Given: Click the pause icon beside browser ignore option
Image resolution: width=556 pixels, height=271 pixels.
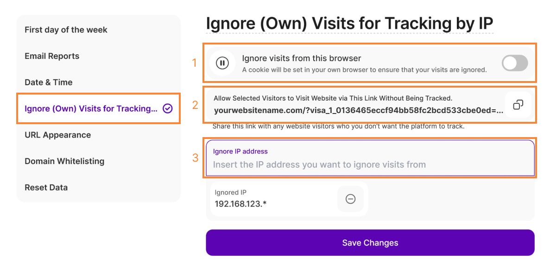Looking at the screenshot, I should [x=222, y=63].
